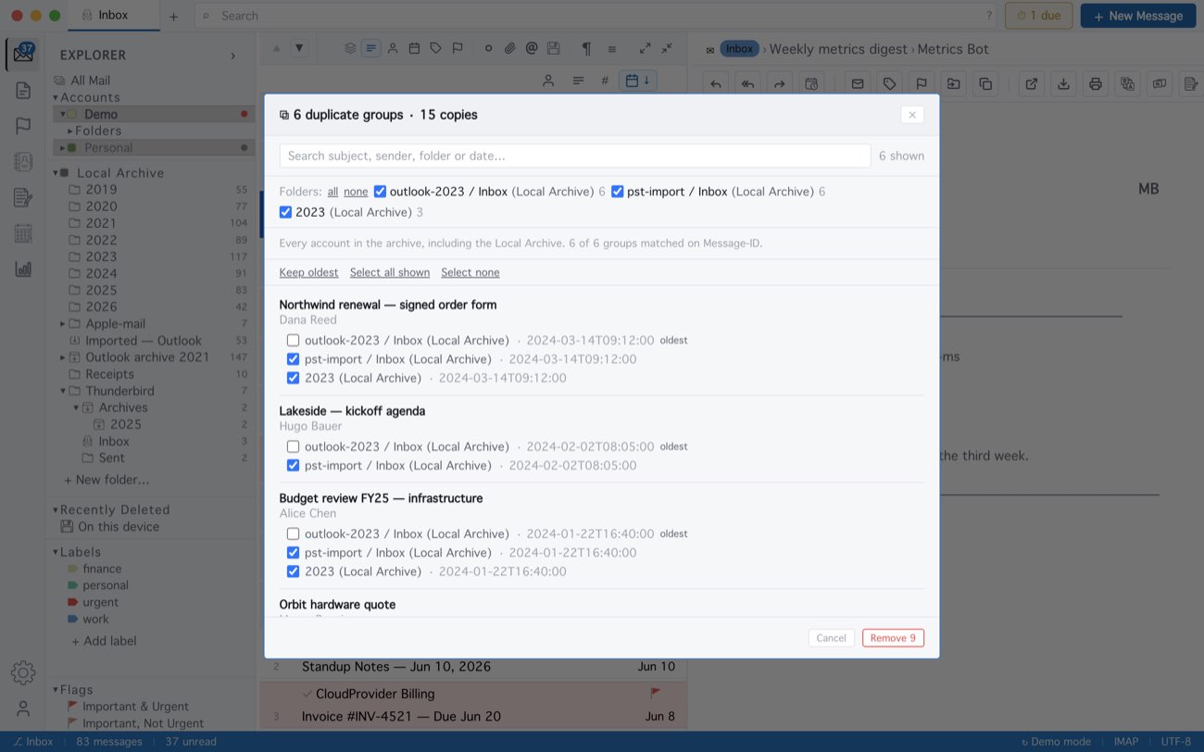The width and height of the screenshot is (1204, 752).
Task: Open the Statistics bar chart icon
Action: (x=23, y=269)
